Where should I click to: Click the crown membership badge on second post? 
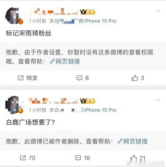point(88,101)
